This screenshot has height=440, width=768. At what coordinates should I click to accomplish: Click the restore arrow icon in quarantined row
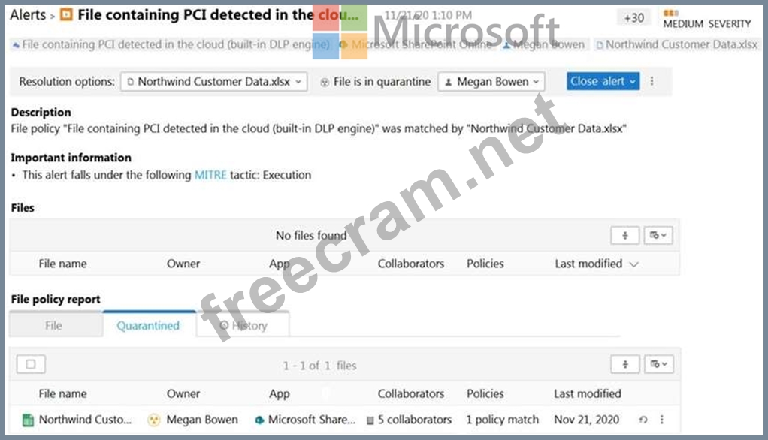pos(643,420)
